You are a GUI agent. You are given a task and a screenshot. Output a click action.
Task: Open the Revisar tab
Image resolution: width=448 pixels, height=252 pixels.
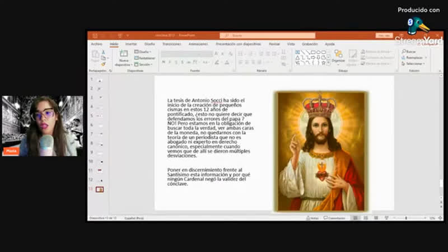pos(274,44)
